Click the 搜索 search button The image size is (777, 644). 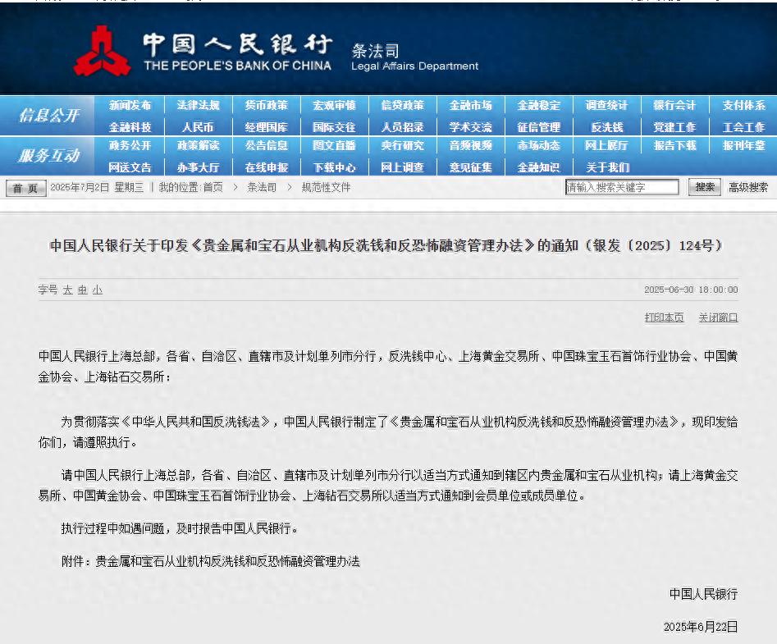(x=705, y=187)
